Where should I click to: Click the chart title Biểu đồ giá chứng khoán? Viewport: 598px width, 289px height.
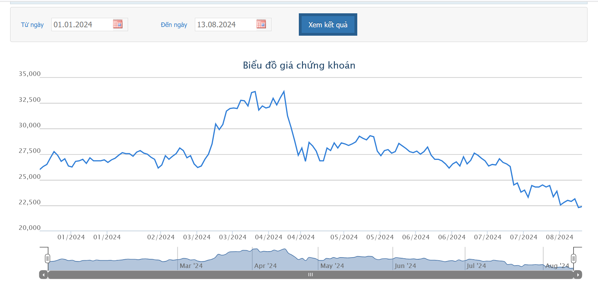point(299,65)
